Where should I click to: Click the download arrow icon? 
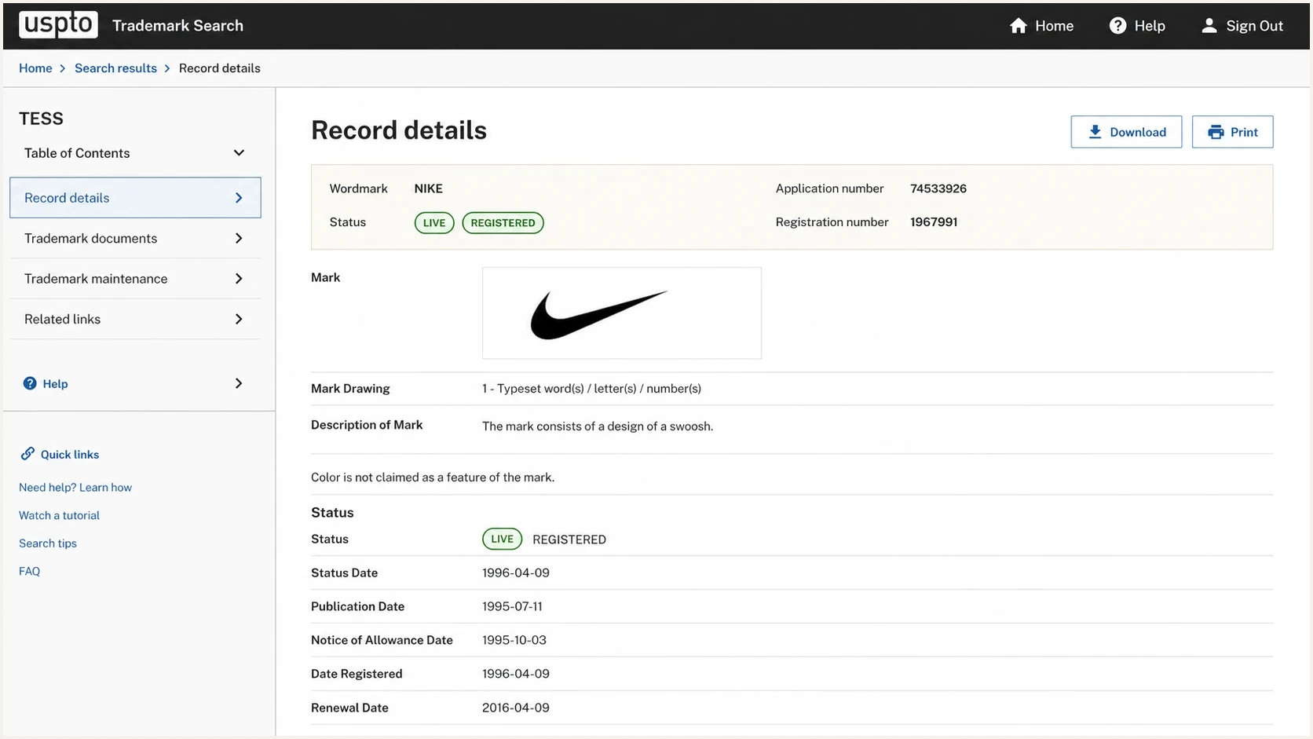(1095, 132)
